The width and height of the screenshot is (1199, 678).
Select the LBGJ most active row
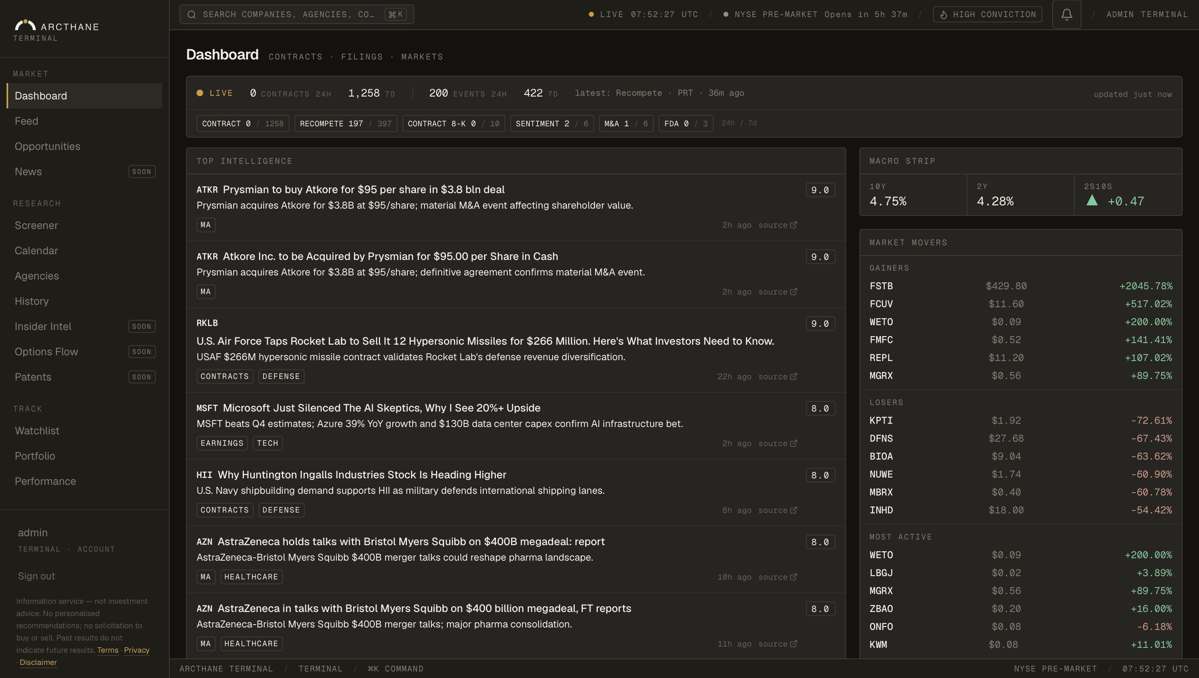click(x=1020, y=573)
